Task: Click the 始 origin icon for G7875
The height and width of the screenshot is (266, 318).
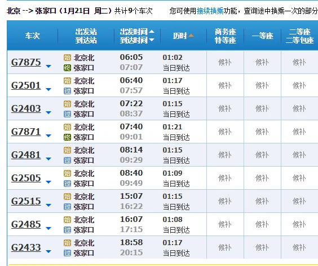Action: point(67,58)
